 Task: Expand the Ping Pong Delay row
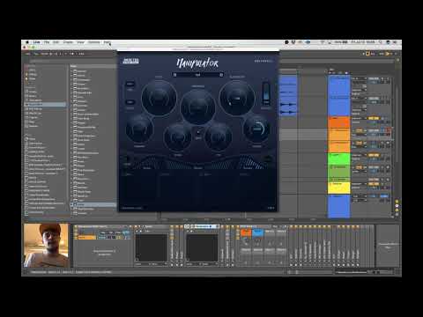point(93,170)
